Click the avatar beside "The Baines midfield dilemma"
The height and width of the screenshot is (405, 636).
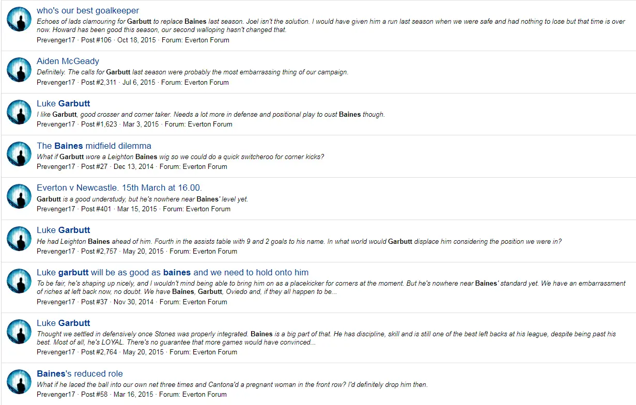19,154
